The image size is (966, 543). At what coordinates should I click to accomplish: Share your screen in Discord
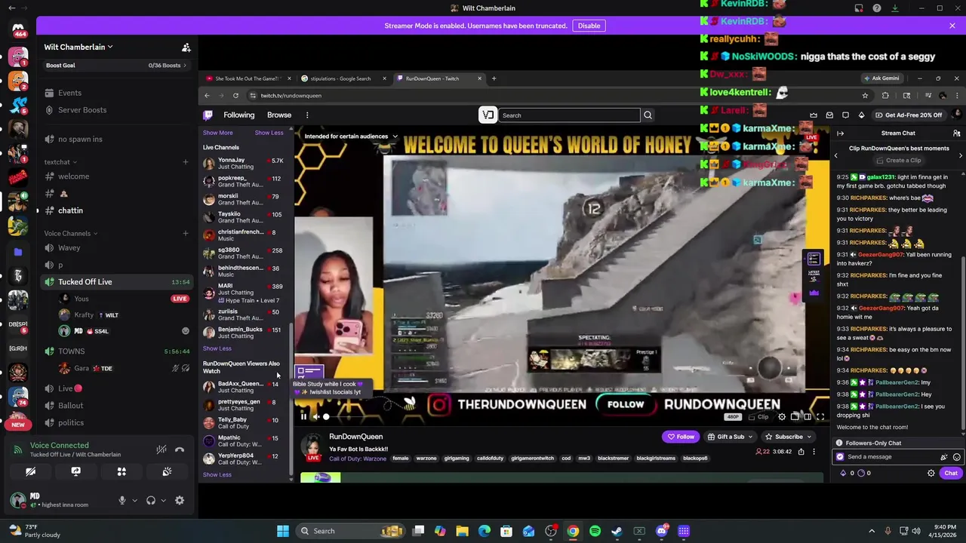click(x=76, y=471)
